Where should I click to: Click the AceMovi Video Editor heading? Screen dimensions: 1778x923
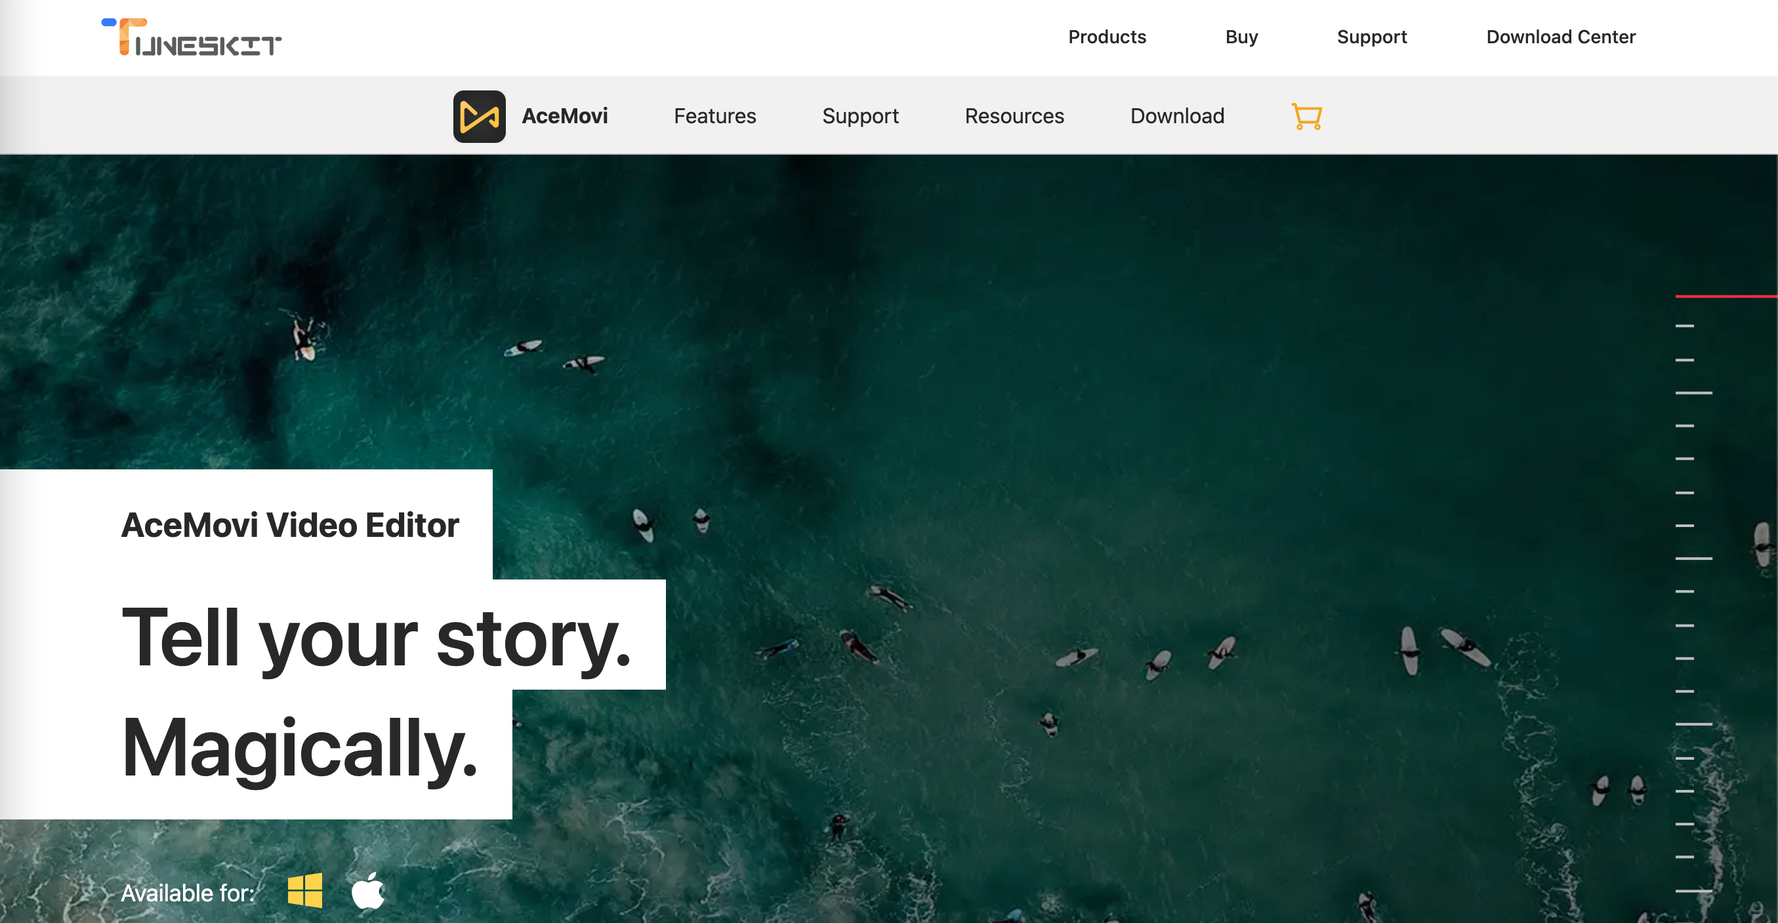coord(289,525)
